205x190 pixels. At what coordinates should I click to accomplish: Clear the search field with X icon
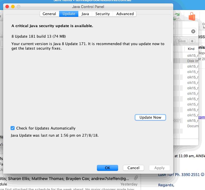tap(193, 31)
